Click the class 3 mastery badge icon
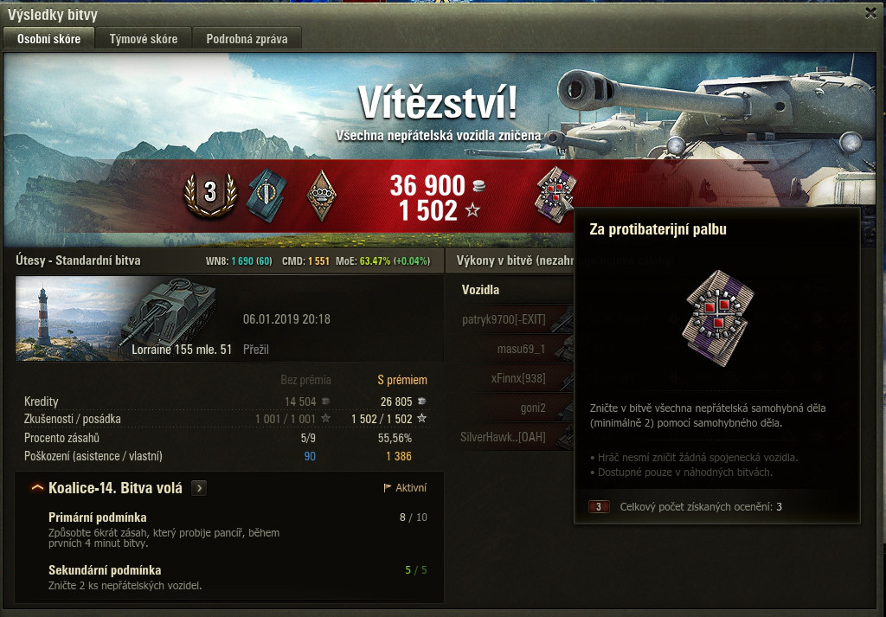 [x=210, y=194]
